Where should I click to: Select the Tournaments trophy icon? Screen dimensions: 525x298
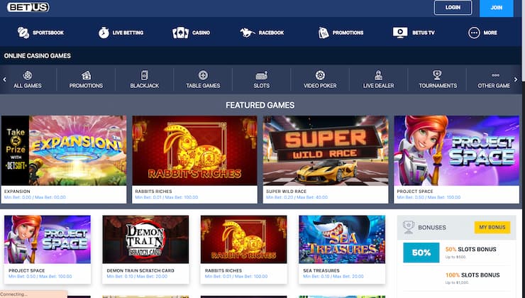click(x=437, y=75)
